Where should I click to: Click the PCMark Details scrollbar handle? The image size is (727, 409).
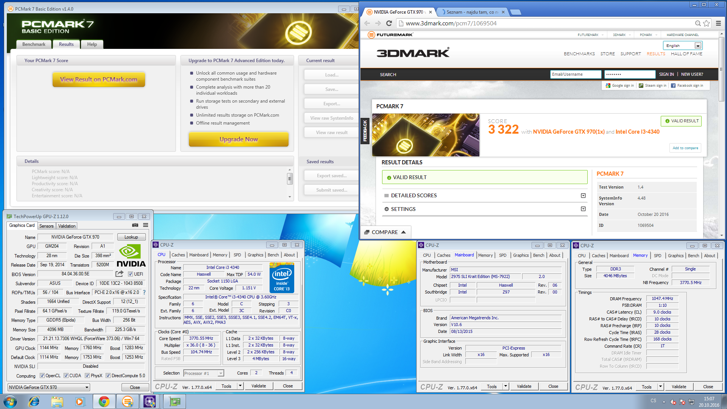pyautogui.click(x=290, y=178)
